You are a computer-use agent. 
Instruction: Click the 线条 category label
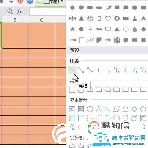point(74,61)
